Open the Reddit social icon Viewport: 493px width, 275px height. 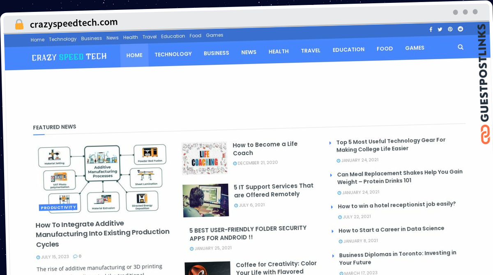(461, 29)
